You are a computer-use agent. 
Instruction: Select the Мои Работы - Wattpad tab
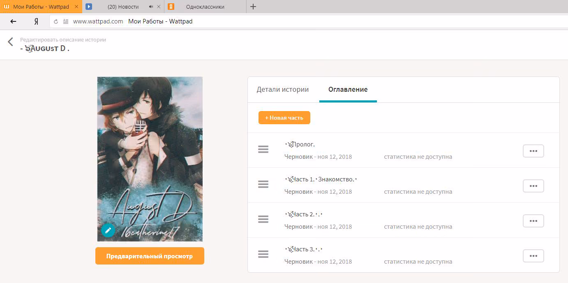click(x=41, y=7)
